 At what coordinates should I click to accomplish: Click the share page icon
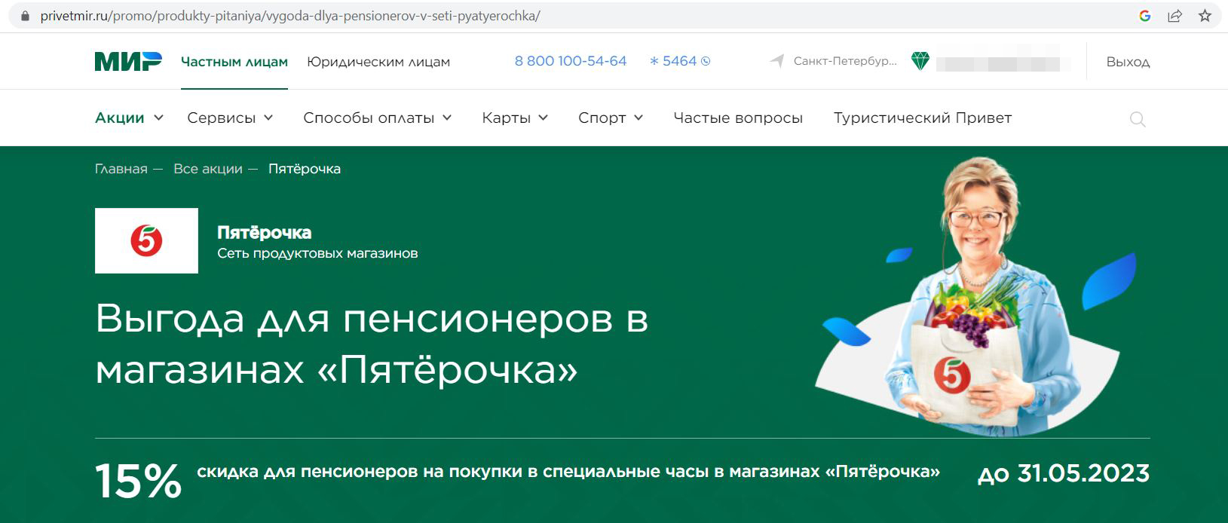coord(1174,16)
